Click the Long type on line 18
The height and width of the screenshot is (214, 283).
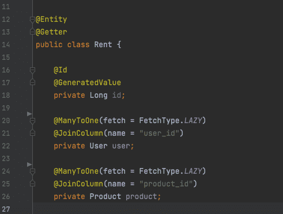pos(99,95)
